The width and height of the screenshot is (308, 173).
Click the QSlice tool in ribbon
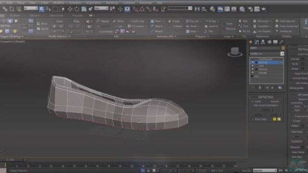tap(118, 21)
